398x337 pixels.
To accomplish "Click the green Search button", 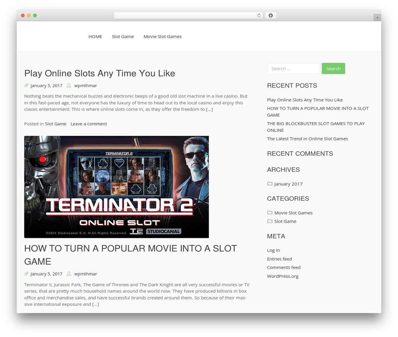I will pos(333,68).
